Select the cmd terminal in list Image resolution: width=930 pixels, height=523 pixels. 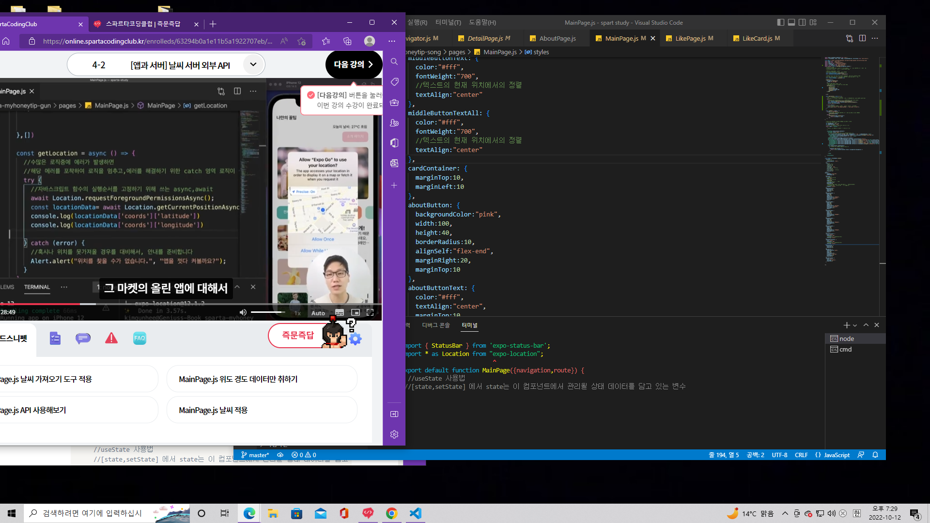(855, 349)
